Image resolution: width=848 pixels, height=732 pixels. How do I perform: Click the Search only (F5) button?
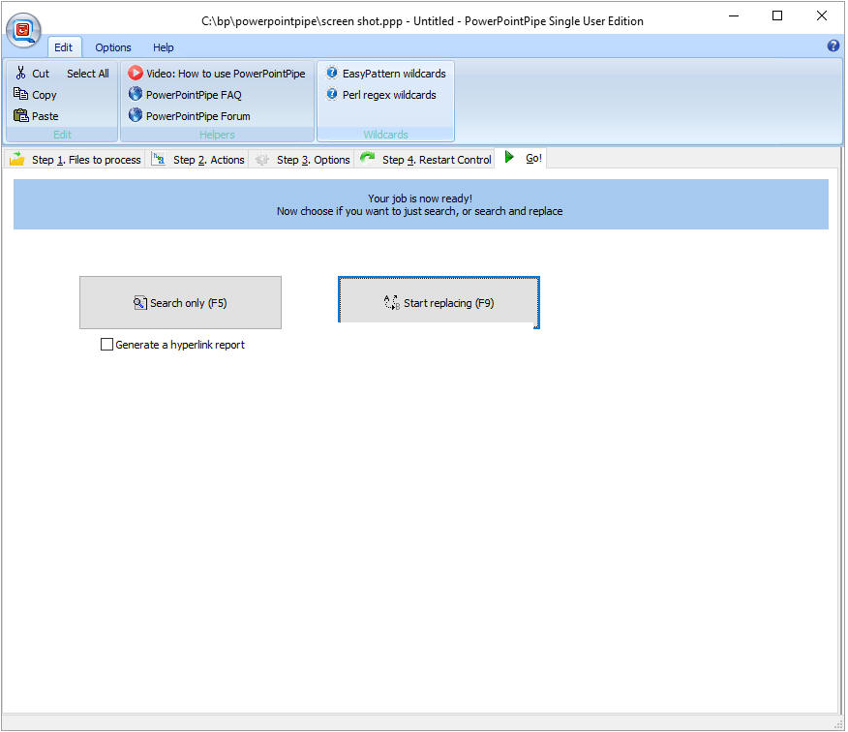[181, 303]
